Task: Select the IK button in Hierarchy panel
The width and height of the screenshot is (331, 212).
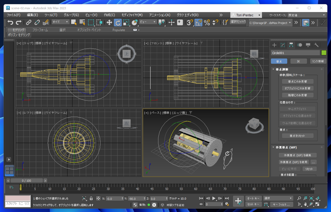Action: [298, 61]
